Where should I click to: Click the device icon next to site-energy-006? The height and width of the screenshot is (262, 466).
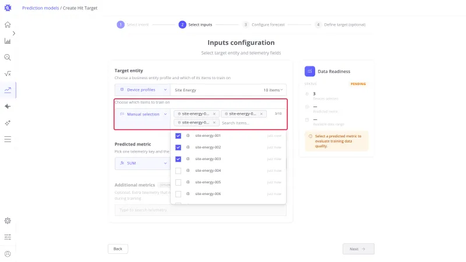click(188, 194)
